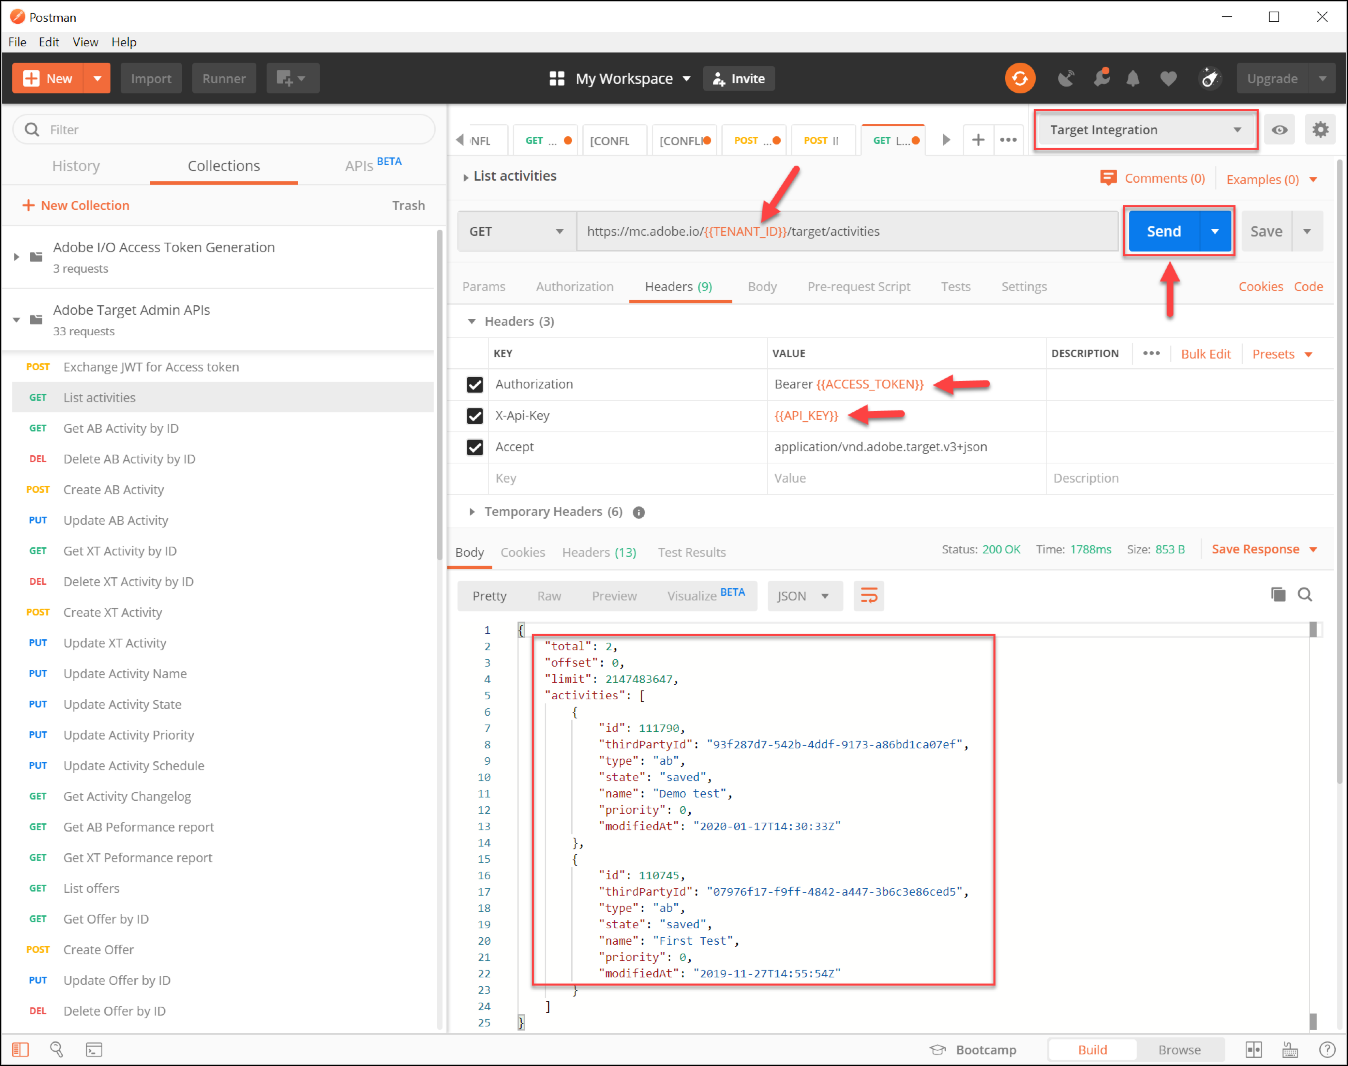This screenshot has width=1348, height=1066.
Task: Click the environment quick look eye icon
Action: click(x=1279, y=130)
